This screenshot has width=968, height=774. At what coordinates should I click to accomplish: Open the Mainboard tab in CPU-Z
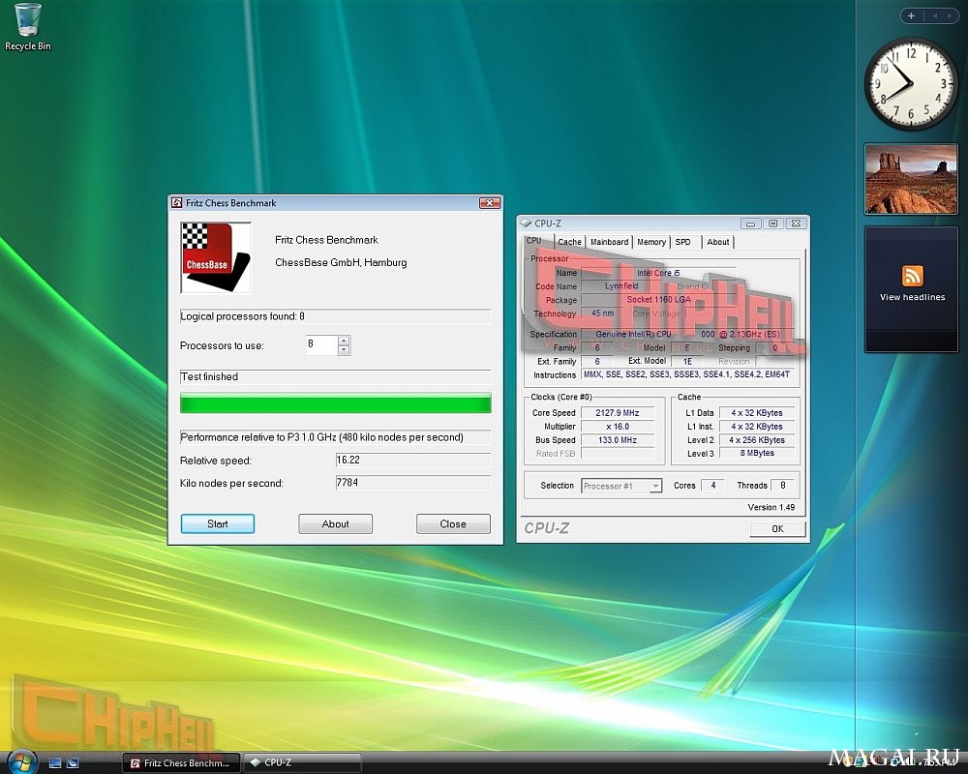pos(609,242)
